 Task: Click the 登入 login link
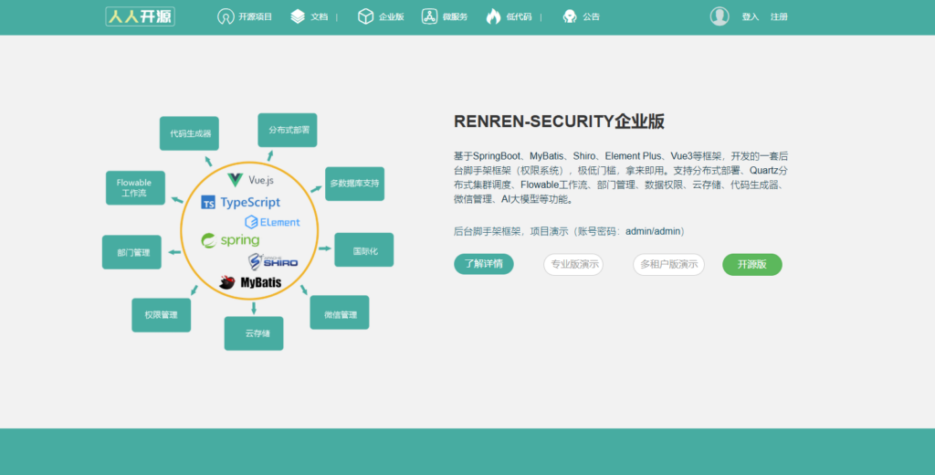tap(750, 16)
